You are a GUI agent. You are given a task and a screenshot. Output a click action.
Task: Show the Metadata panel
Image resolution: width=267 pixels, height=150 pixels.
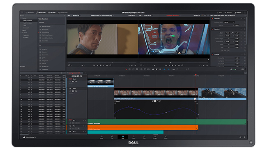point(228,13)
